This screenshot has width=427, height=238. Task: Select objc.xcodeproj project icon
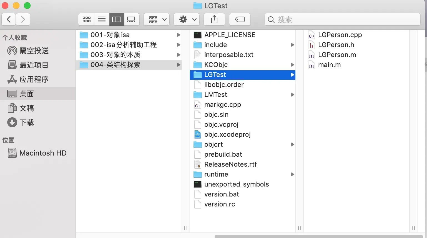coord(198,134)
